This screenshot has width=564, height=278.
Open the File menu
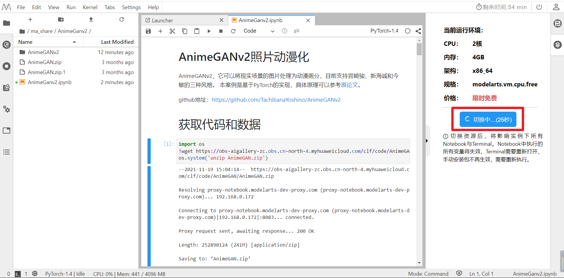21,7
